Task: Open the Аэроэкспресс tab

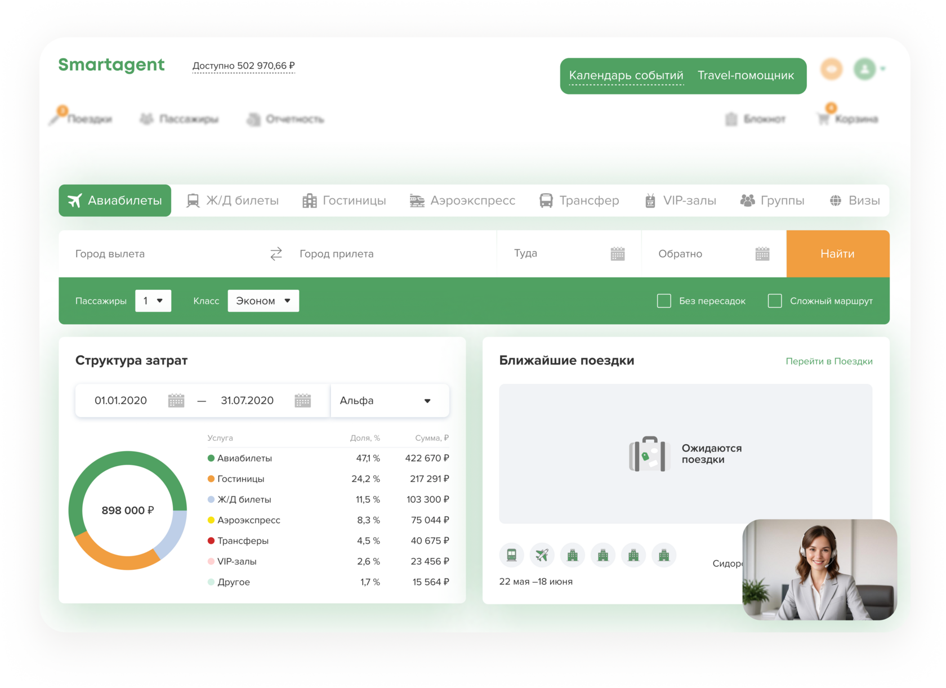Action: point(462,200)
